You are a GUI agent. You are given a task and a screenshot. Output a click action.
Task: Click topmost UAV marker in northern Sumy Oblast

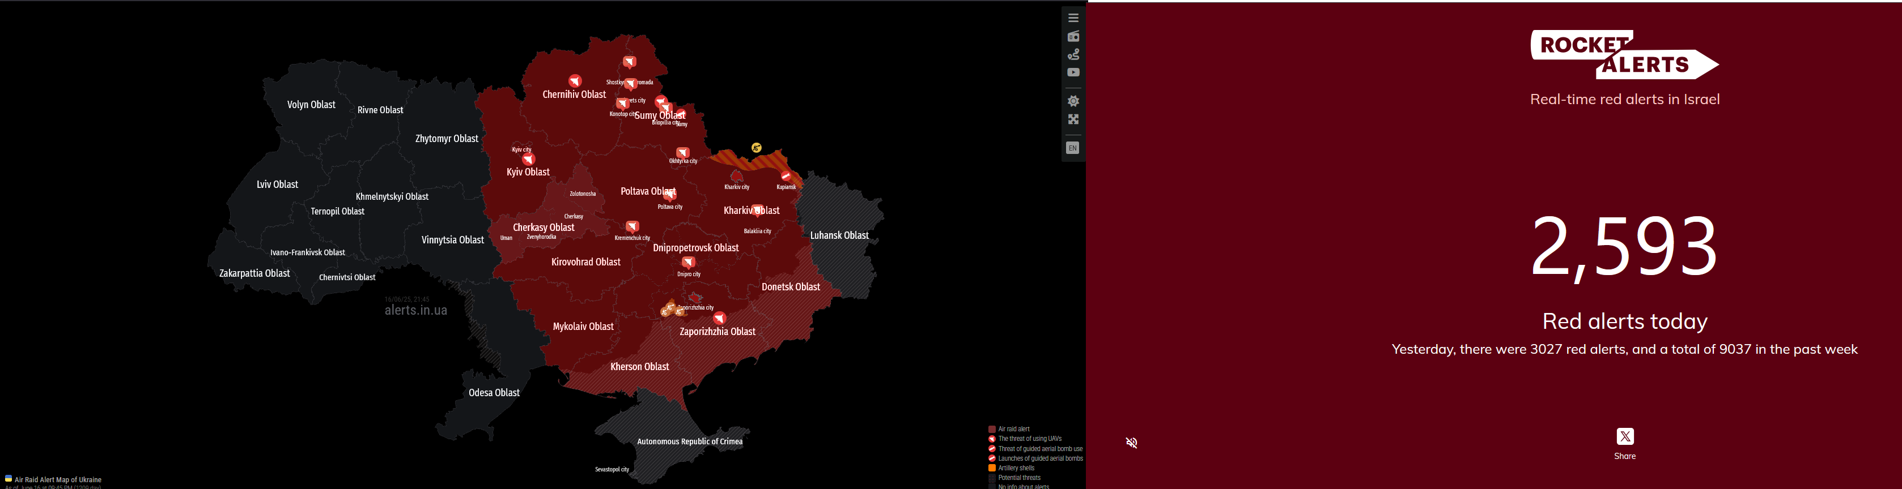tap(630, 62)
